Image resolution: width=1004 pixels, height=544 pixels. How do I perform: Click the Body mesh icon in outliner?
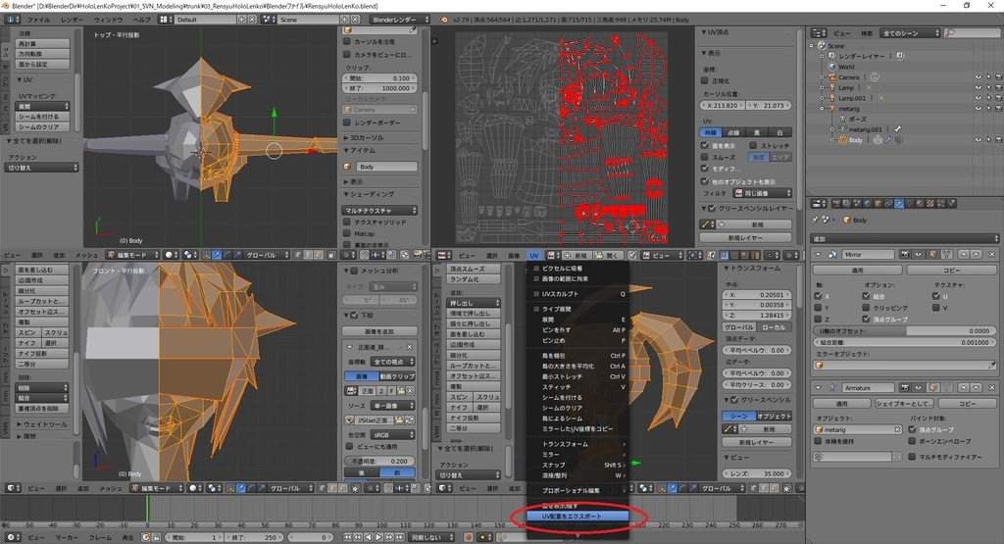point(842,140)
